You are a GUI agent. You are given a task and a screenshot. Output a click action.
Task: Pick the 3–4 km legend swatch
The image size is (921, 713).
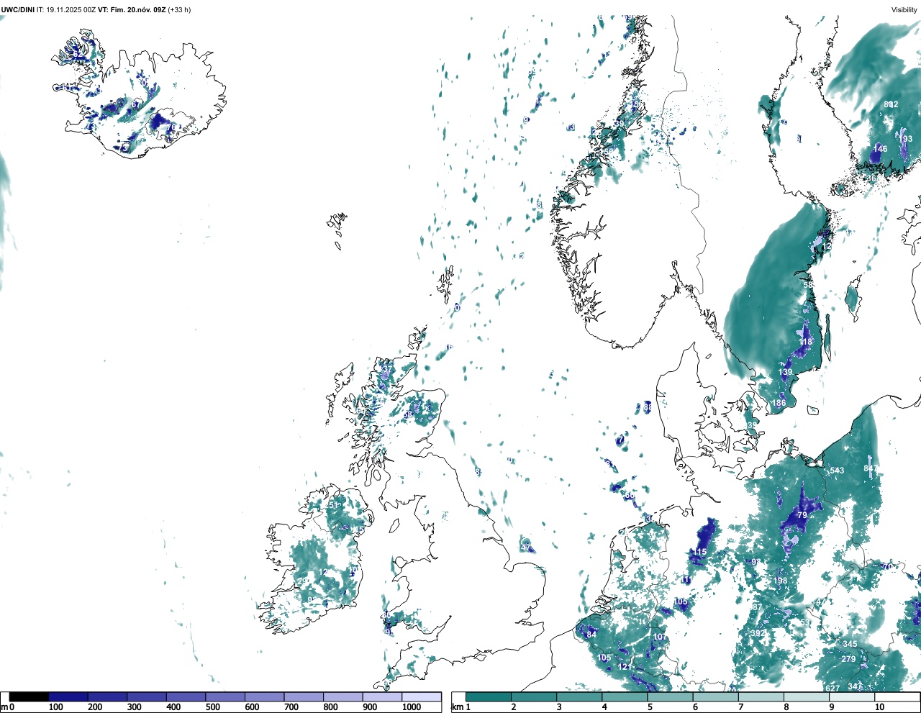click(x=580, y=696)
